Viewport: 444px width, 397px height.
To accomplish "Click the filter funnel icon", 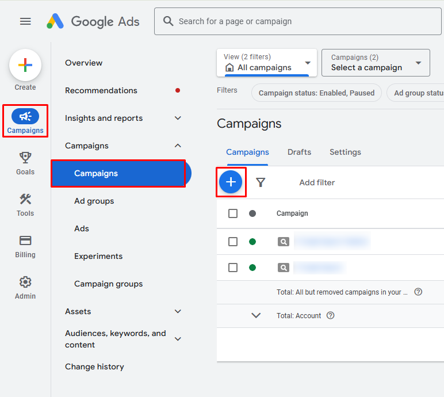I will (261, 182).
